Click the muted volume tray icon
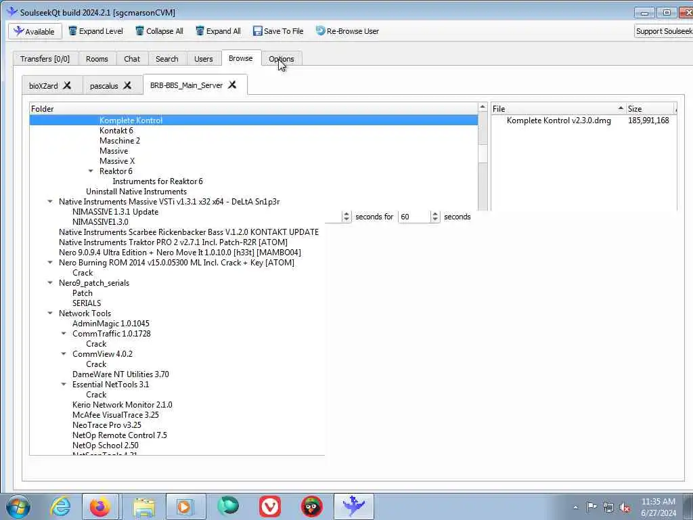Viewport: 693px width, 520px height. [625, 508]
